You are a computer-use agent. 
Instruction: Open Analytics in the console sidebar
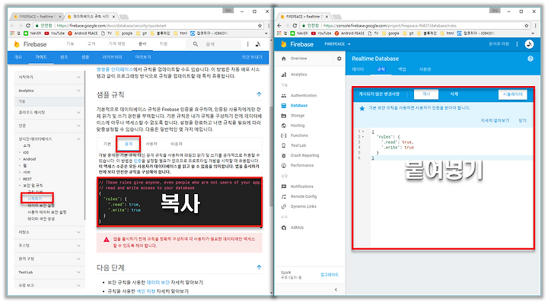click(298, 75)
